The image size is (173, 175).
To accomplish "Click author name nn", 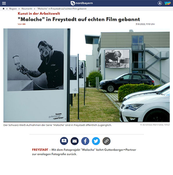I will point(24,24).
